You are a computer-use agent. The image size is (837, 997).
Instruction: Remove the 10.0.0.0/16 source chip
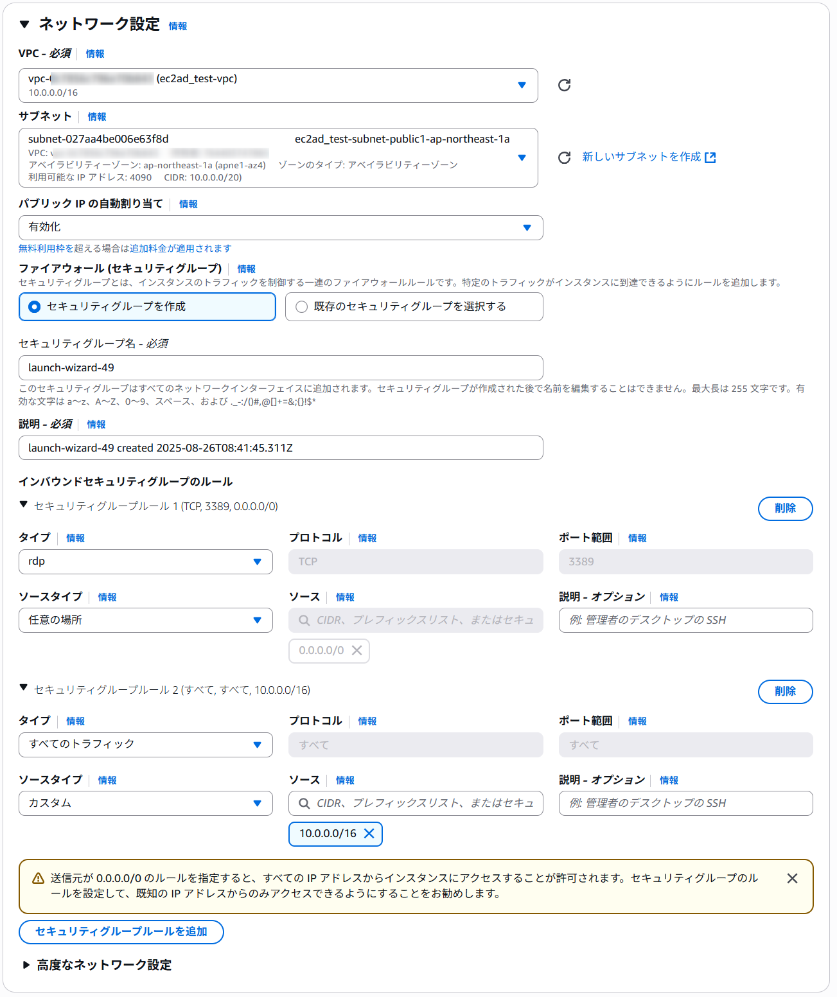tap(369, 833)
